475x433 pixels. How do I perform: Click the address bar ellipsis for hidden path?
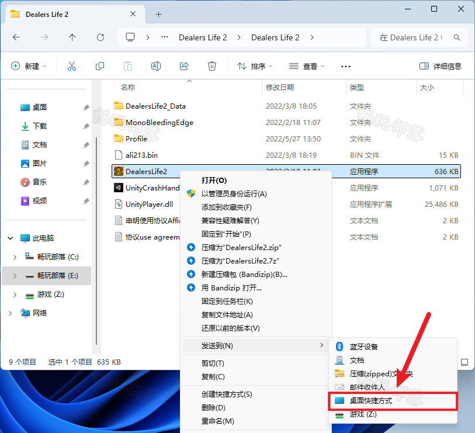coord(165,37)
